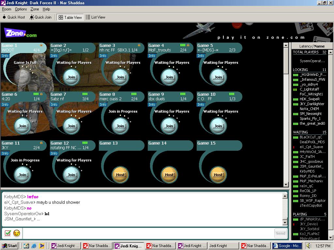
Task: Open Info for Game 10
Action: pyautogui.click(x=201, y=104)
